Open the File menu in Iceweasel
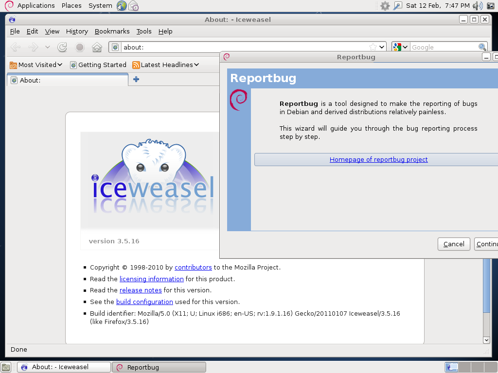 [x=15, y=32]
